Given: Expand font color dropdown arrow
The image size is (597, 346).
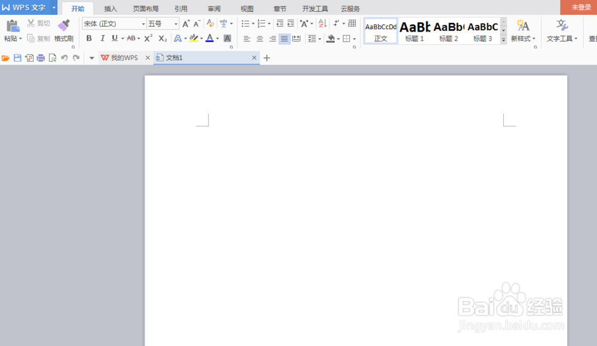Looking at the screenshot, I should point(217,38).
